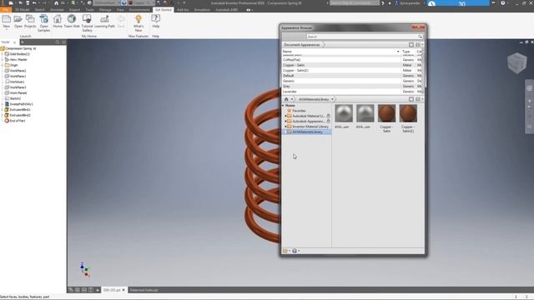Select the Default row in appearances list

click(351, 76)
